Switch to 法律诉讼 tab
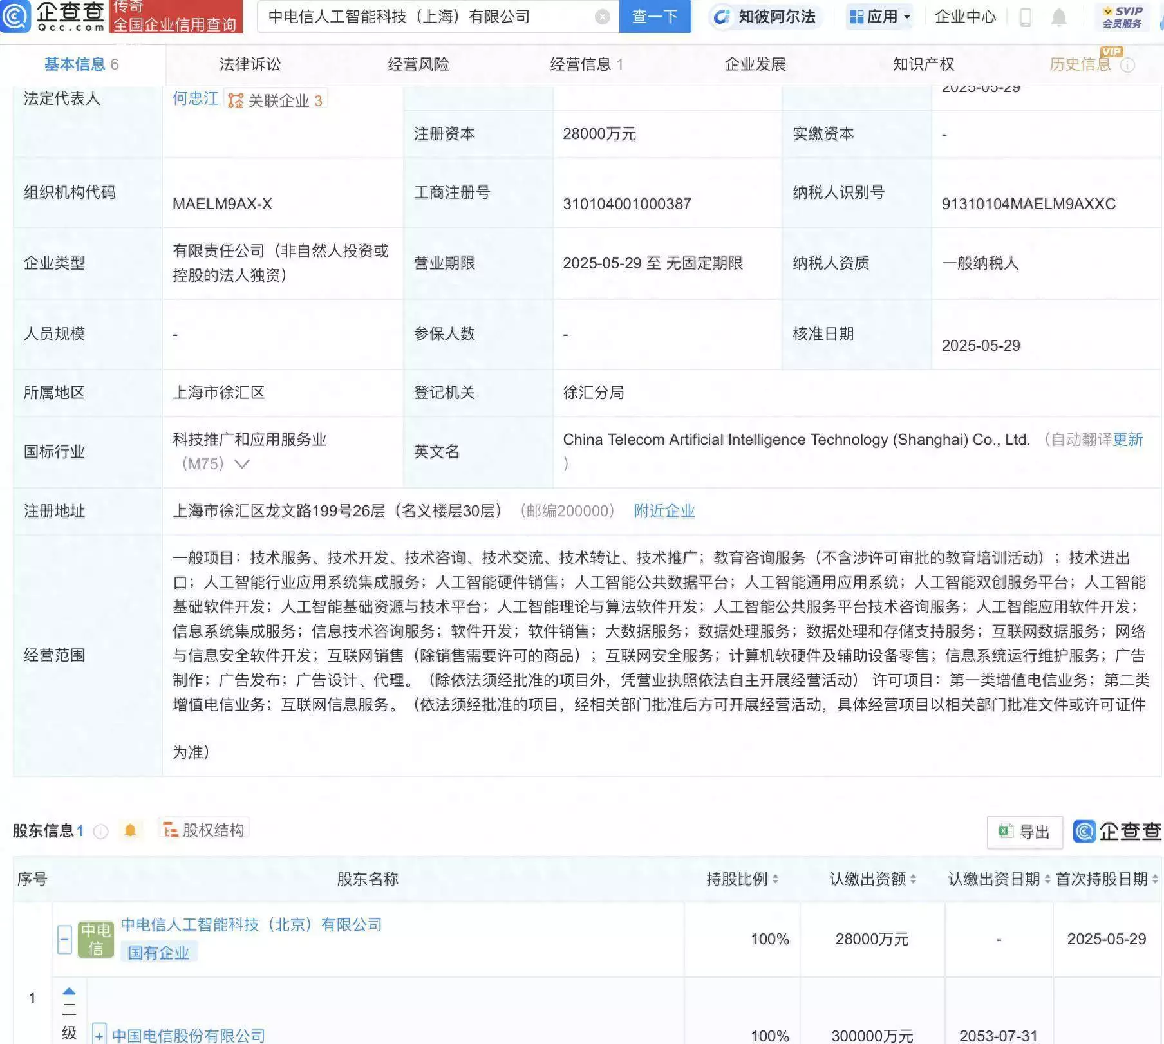 coord(250,64)
